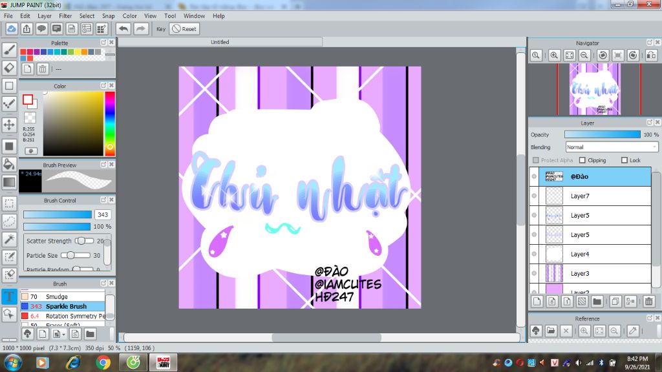Select the transparent color swatch
The height and width of the screenshot is (372, 662).
(30, 118)
